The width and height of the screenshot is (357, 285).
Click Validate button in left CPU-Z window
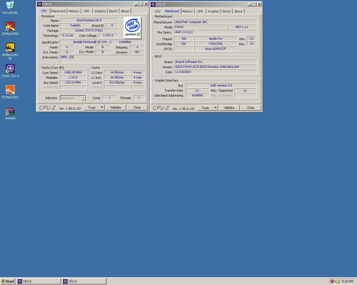116,107
